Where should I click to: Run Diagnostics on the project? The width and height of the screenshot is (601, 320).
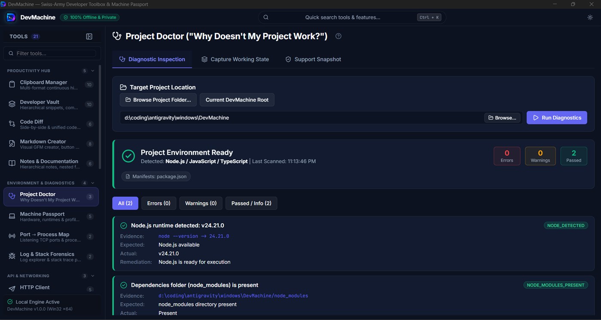[x=557, y=118]
